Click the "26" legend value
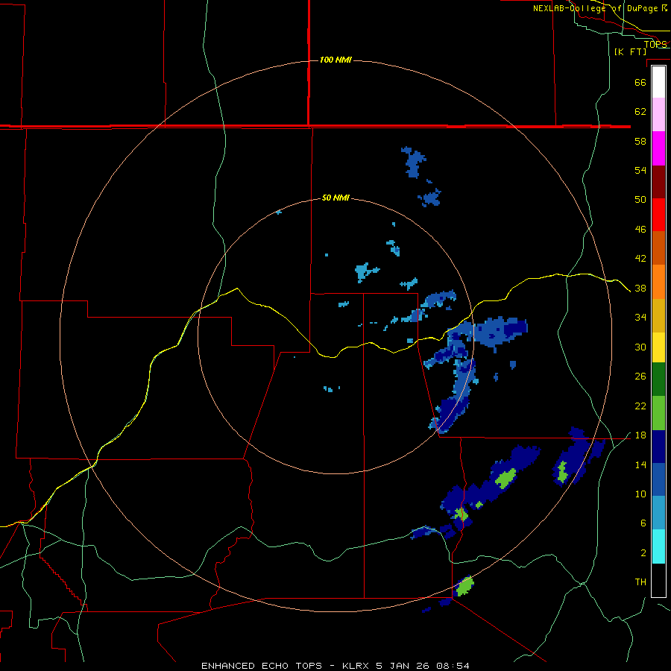The width and height of the screenshot is (671, 671). (x=640, y=377)
